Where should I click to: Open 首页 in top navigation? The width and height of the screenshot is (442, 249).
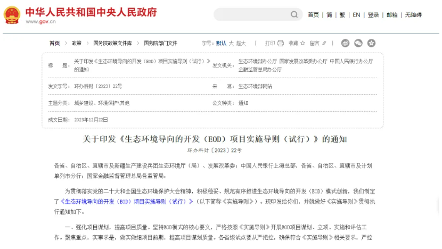point(313,15)
